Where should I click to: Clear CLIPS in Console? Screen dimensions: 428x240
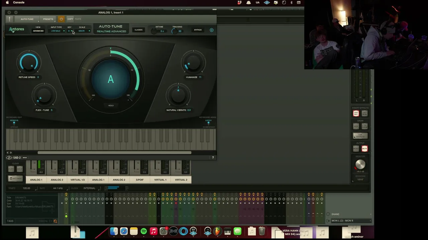(11, 169)
